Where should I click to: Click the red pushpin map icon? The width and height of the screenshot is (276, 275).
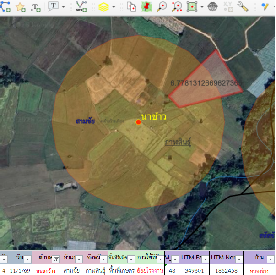pyautogui.click(x=146, y=7)
